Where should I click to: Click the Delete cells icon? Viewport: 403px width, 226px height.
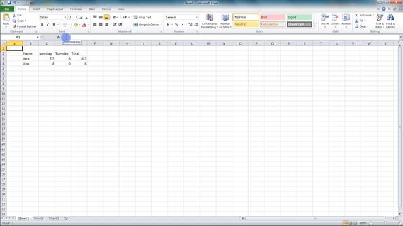pos(336,18)
